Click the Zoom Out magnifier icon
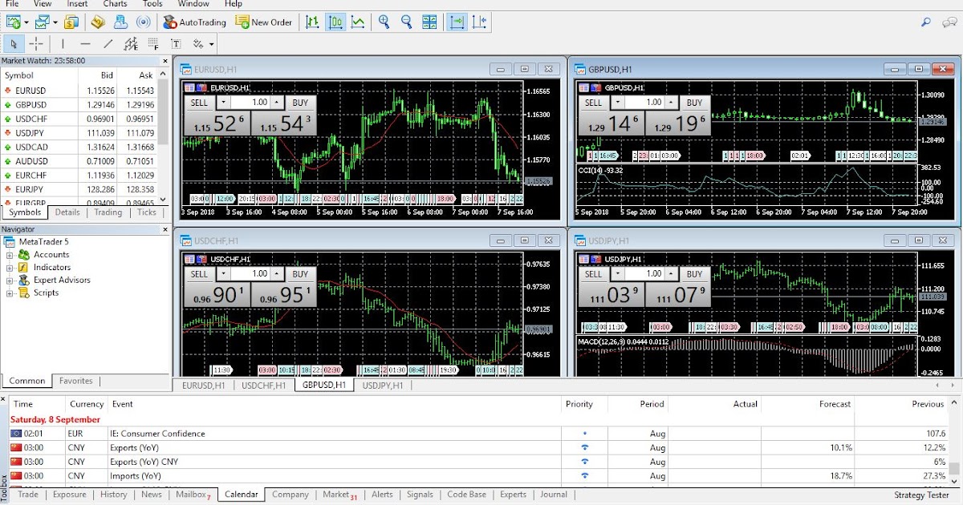This screenshot has width=963, height=505. [x=406, y=22]
